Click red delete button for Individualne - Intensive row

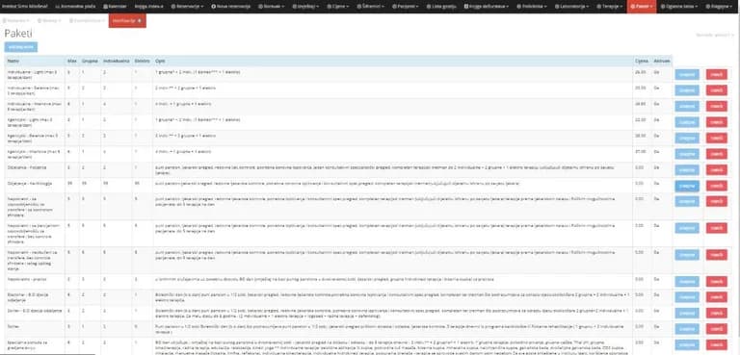pos(717,107)
